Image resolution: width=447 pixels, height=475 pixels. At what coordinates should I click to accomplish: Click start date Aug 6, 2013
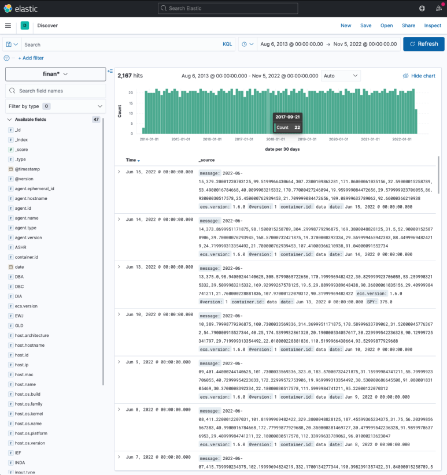tap(291, 44)
